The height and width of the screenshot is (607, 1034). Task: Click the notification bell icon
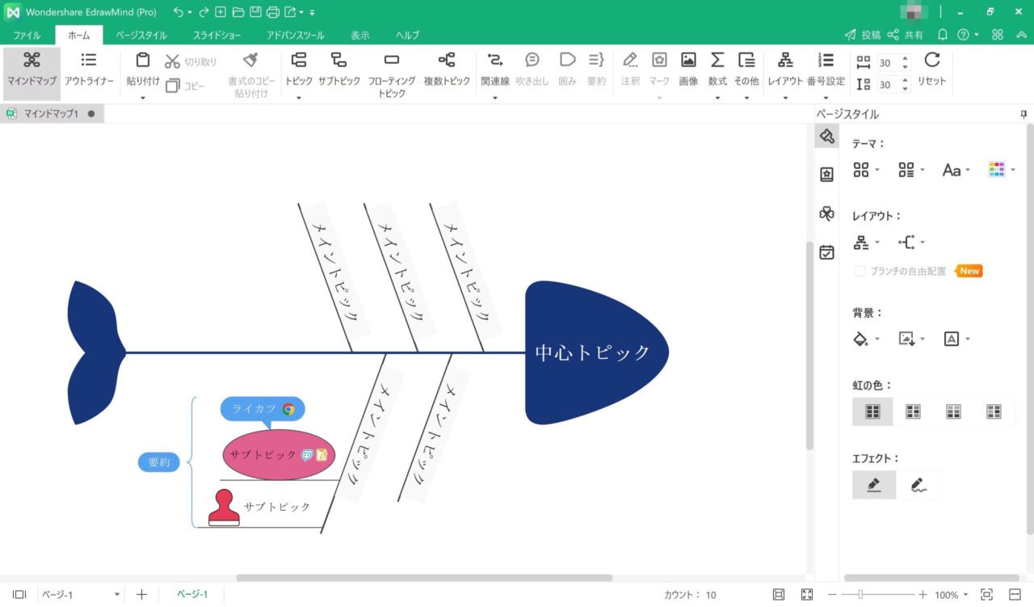click(x=942, y=35)
